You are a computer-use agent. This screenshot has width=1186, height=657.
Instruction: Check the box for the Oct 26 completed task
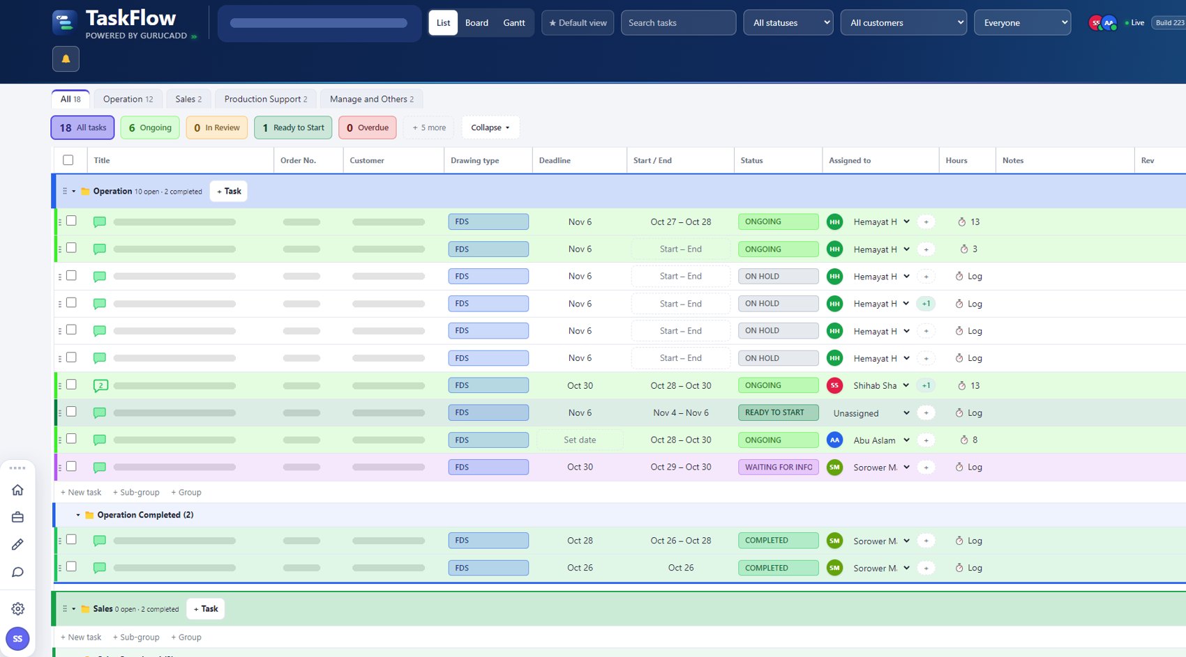(x=71, y=567)
